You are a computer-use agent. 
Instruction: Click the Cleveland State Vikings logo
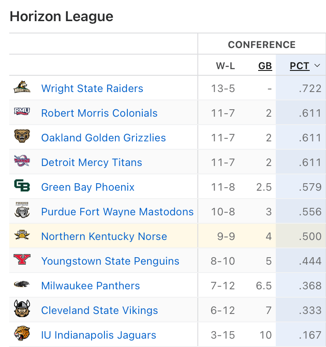click(22, 310)
